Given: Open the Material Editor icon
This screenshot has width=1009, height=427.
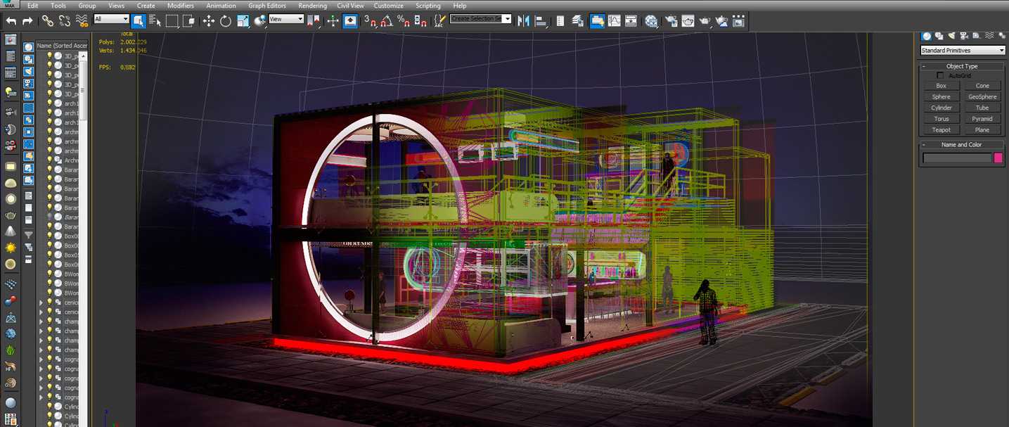Looking at the screenshot, I should (651, 20).
